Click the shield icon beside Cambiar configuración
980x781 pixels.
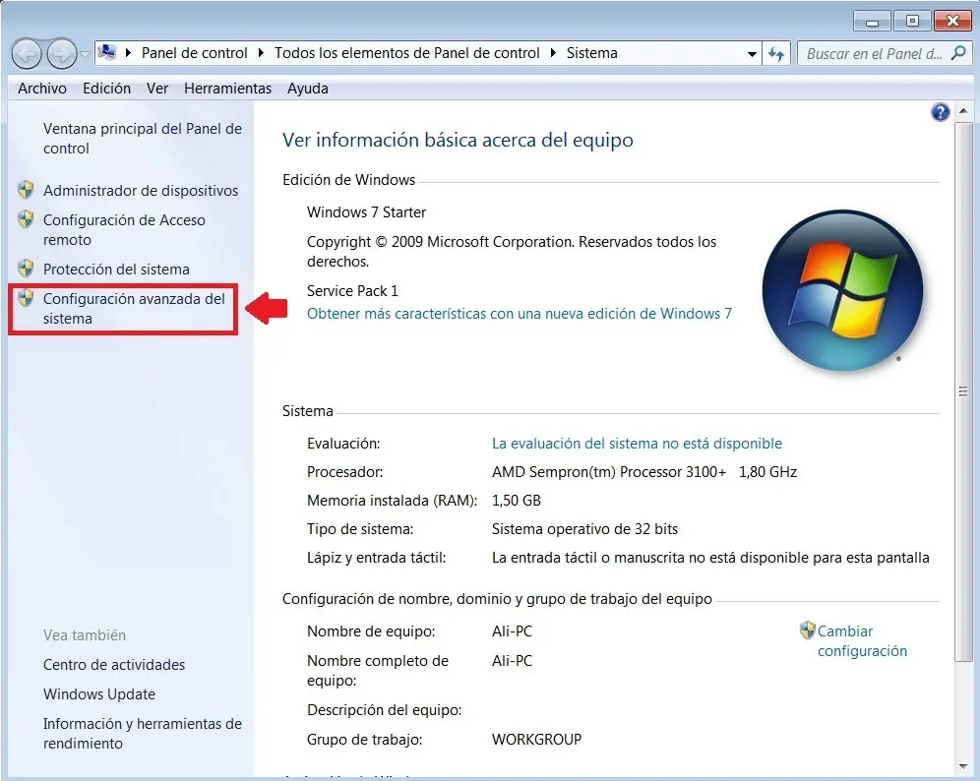[x=809, y=631]
